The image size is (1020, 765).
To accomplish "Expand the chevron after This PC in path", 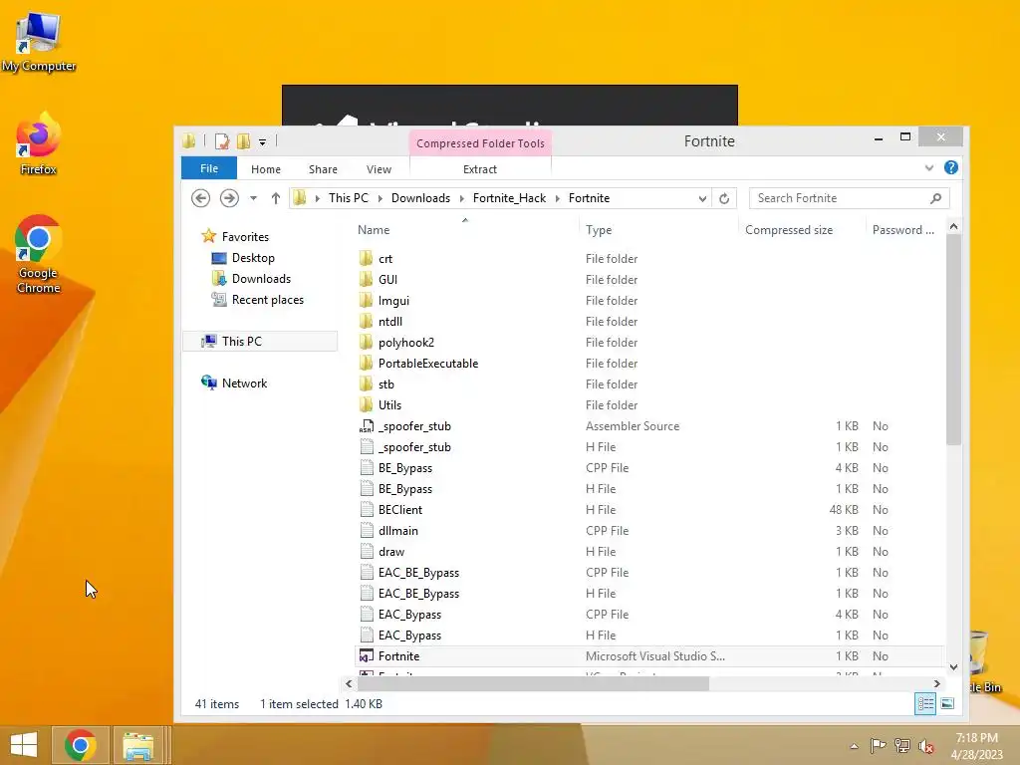I will tap(380, 198).
